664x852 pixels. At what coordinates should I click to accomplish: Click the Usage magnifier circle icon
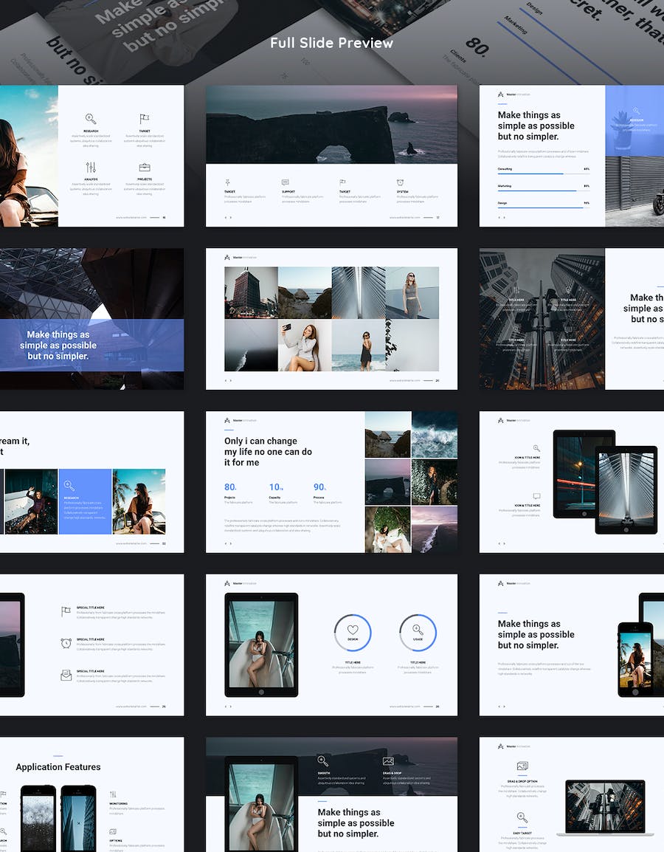tap(418, 633)
